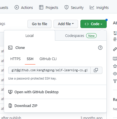Click the GitHub Desktop download icon
This screenshot has height=119, width=117.
coord(10,92)
